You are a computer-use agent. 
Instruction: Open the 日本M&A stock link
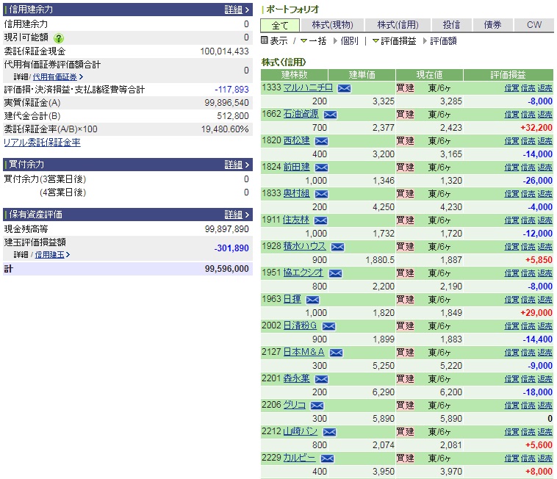303,352
